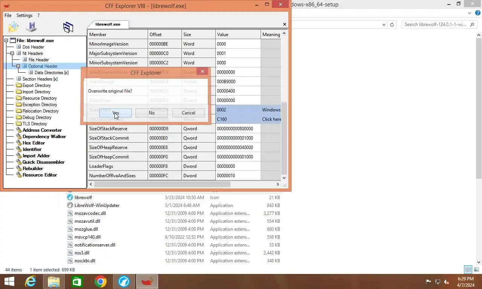This screenshot has width=482, height=289.
Task: Select Data Directories [x] node
Action: [x=52, y=73]
